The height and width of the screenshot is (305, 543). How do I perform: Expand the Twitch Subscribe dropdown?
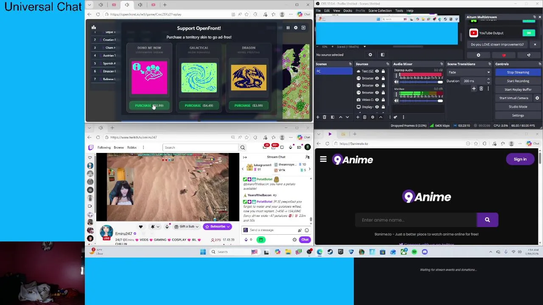(228, 227)
